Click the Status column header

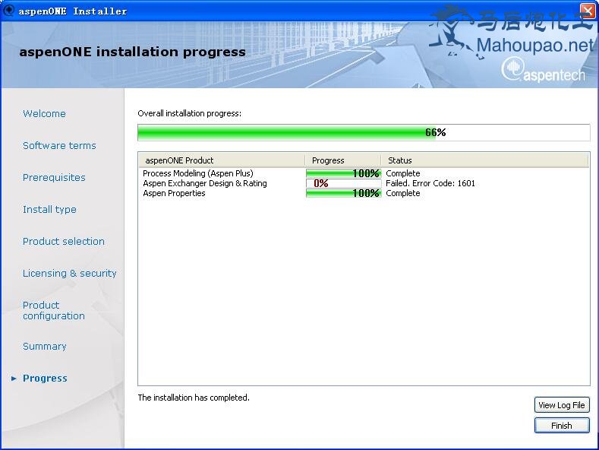coord(485,160)
